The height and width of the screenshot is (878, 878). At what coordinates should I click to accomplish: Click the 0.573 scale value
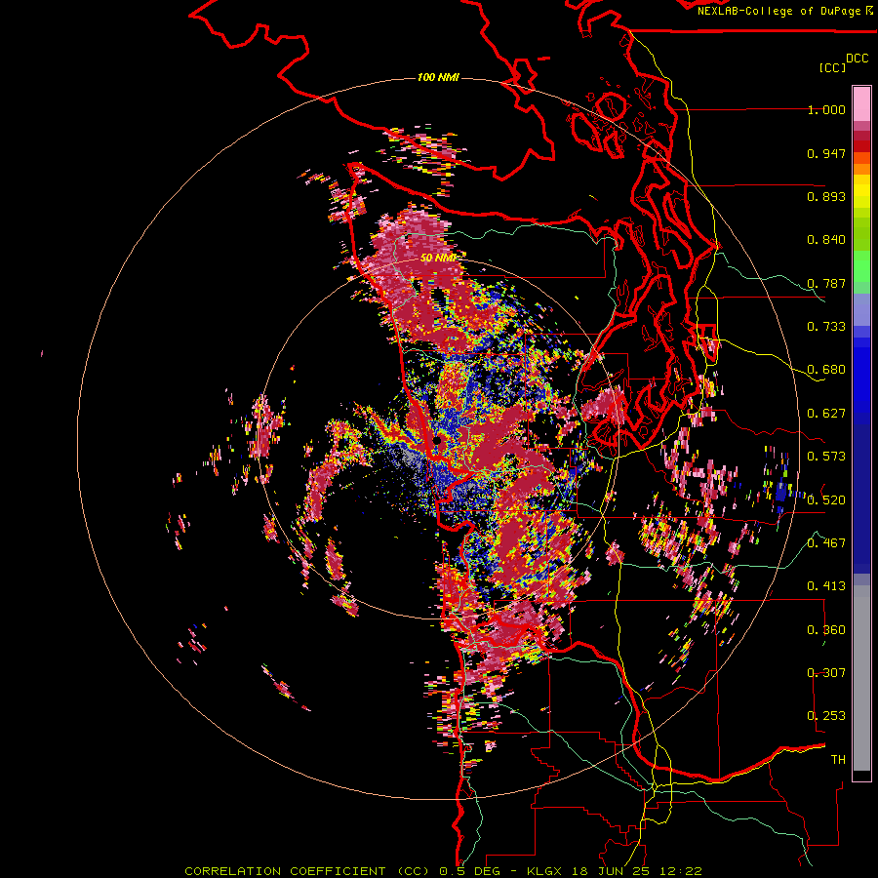[826, 457]
